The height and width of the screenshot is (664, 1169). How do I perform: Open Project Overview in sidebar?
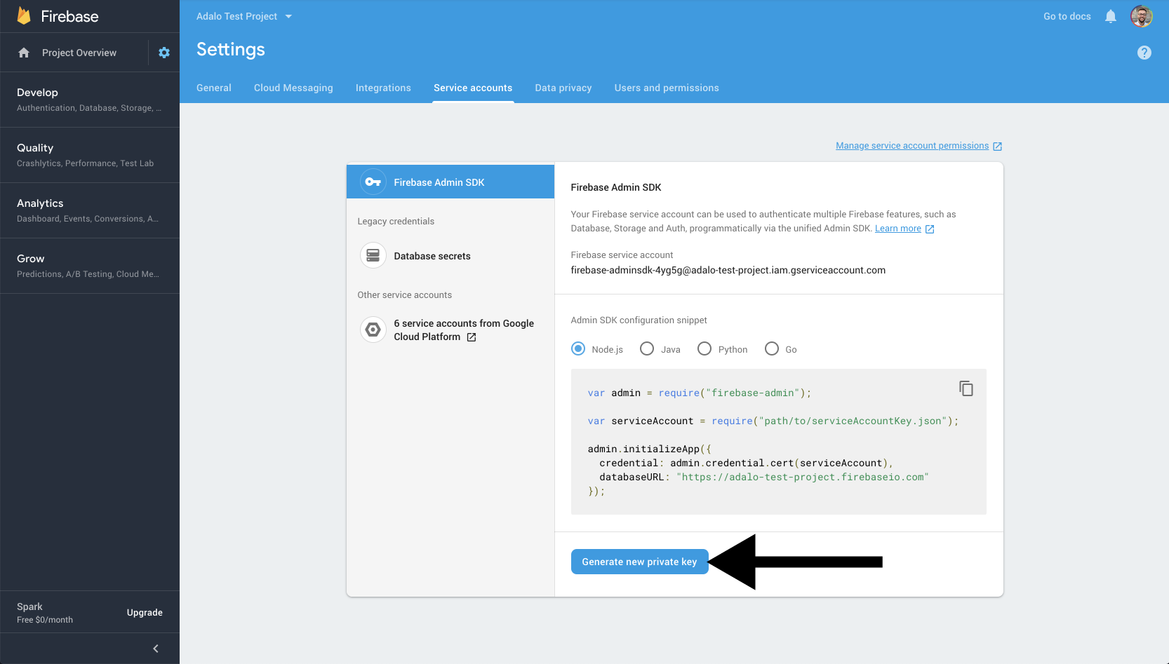(79, 53)
